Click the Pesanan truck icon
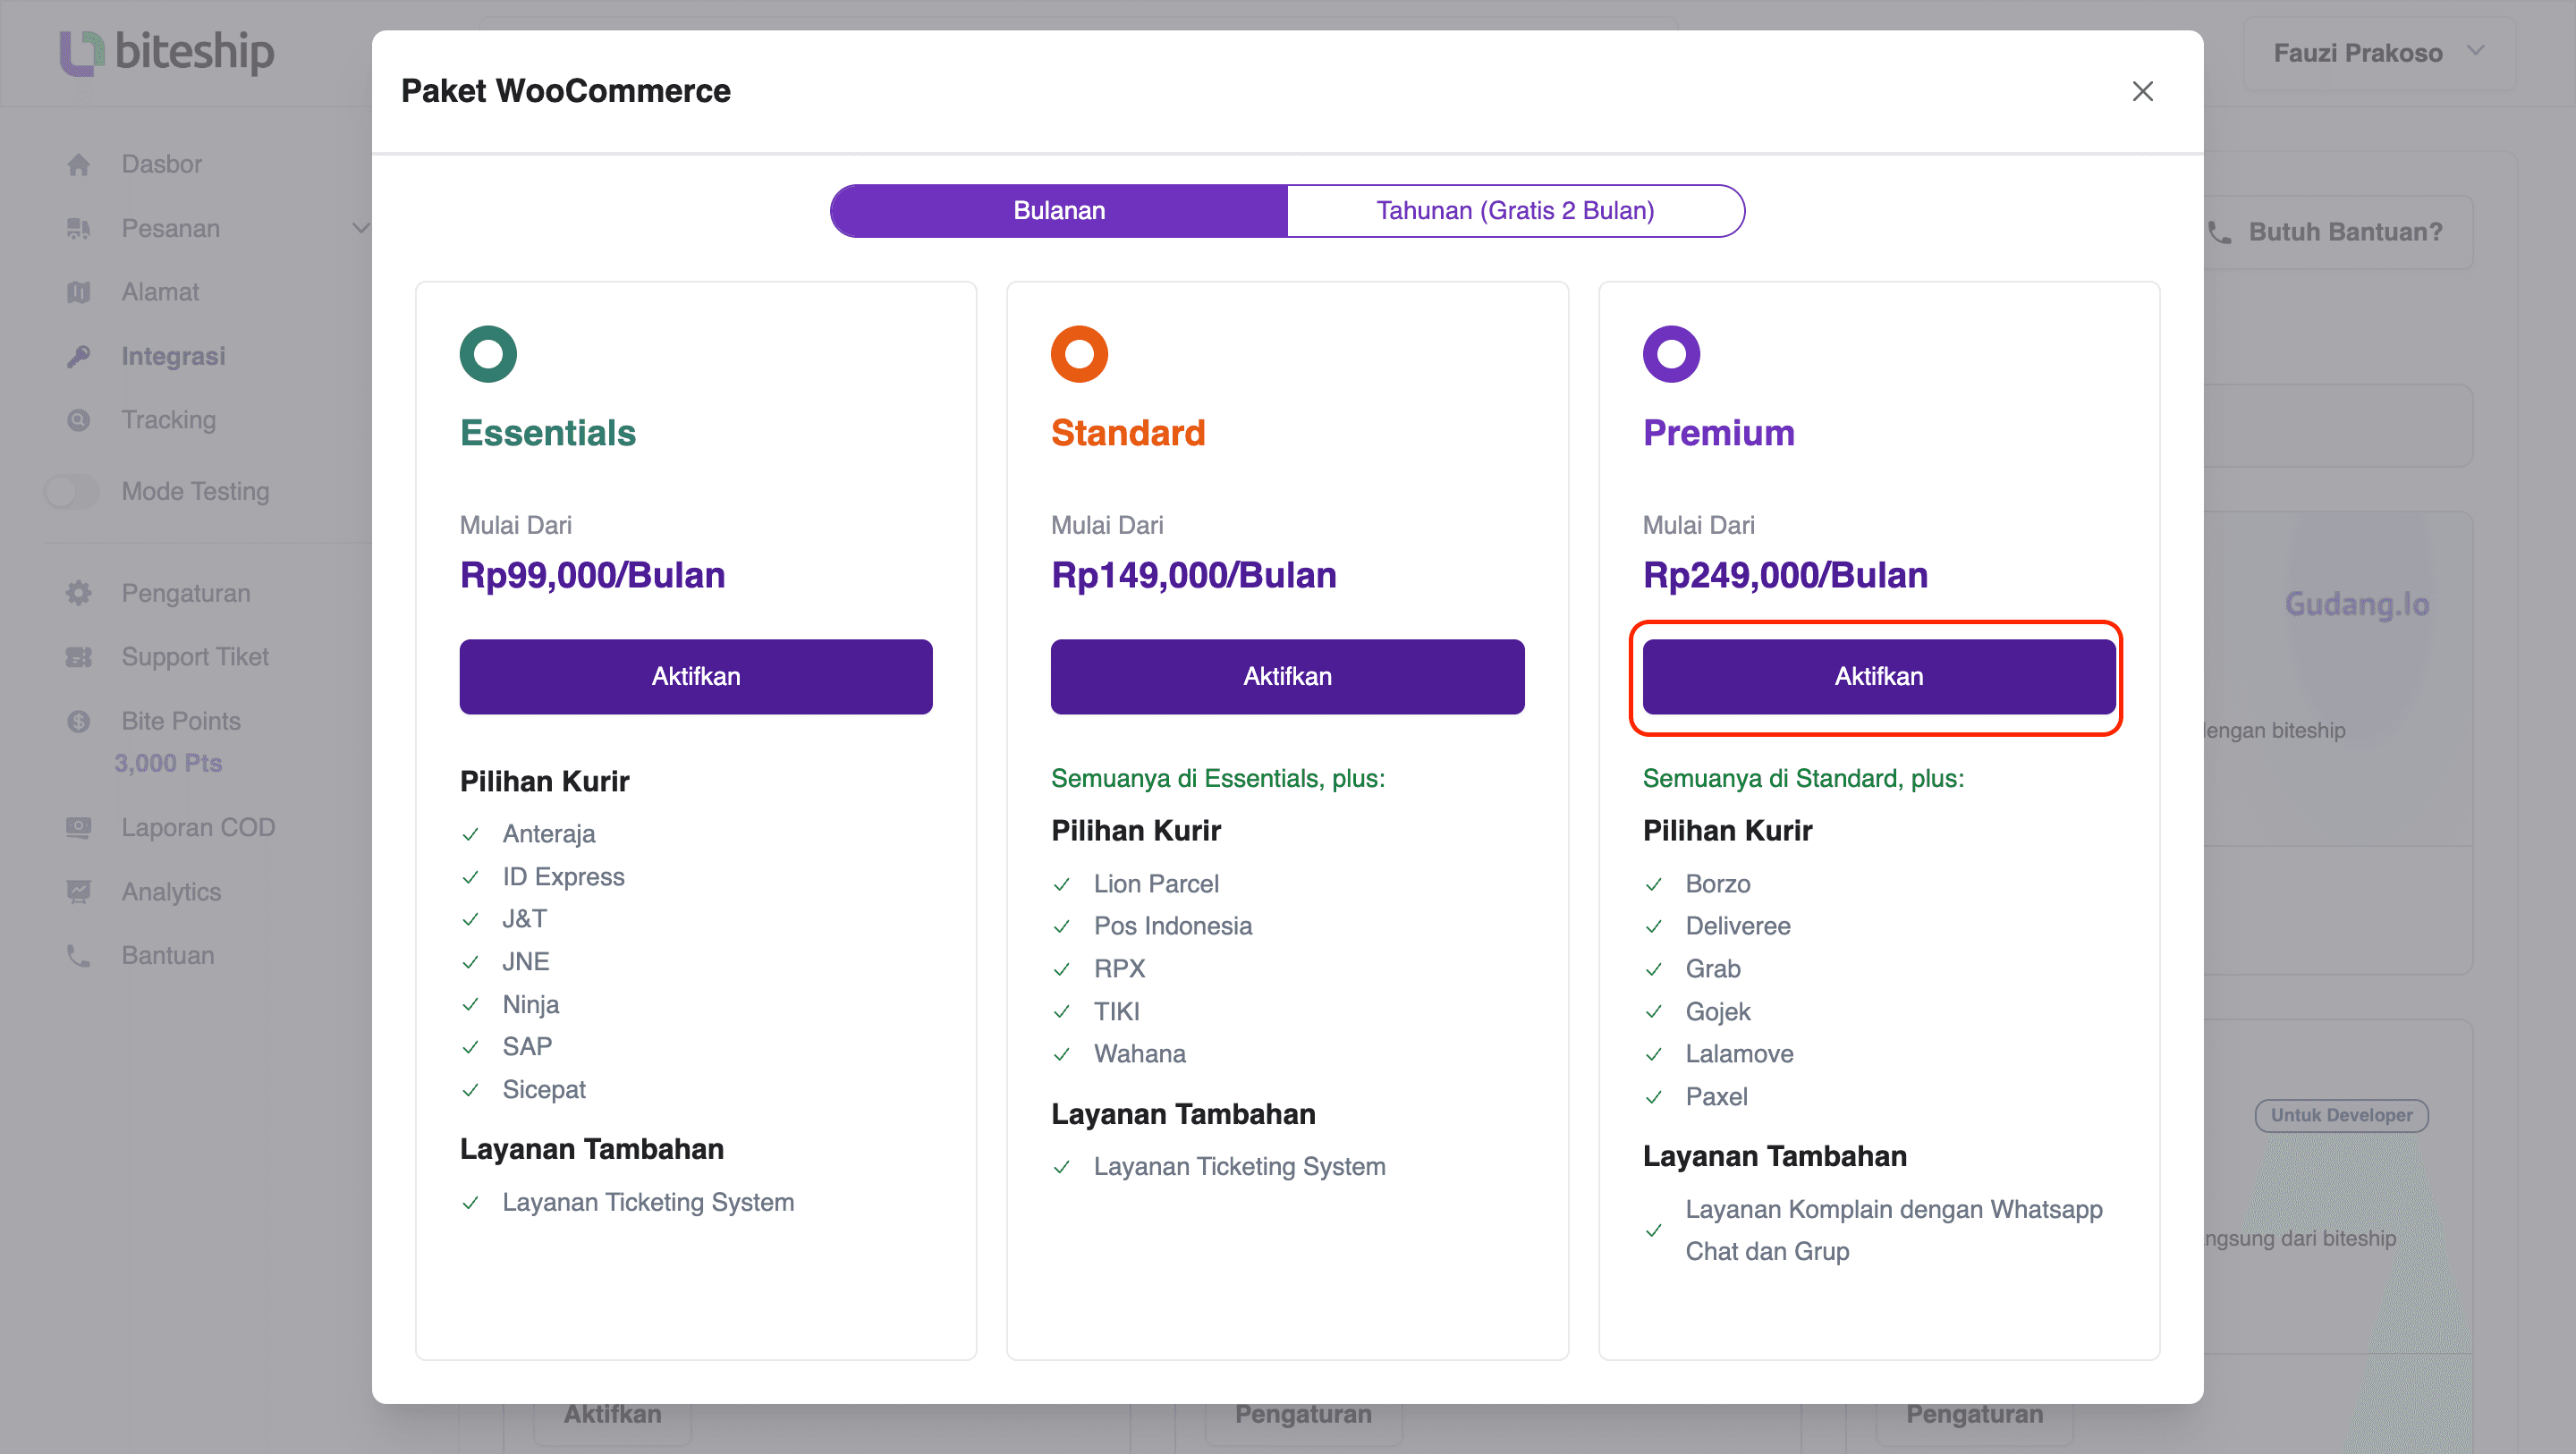2576x1454 pixels. click(x=79, y=228)
